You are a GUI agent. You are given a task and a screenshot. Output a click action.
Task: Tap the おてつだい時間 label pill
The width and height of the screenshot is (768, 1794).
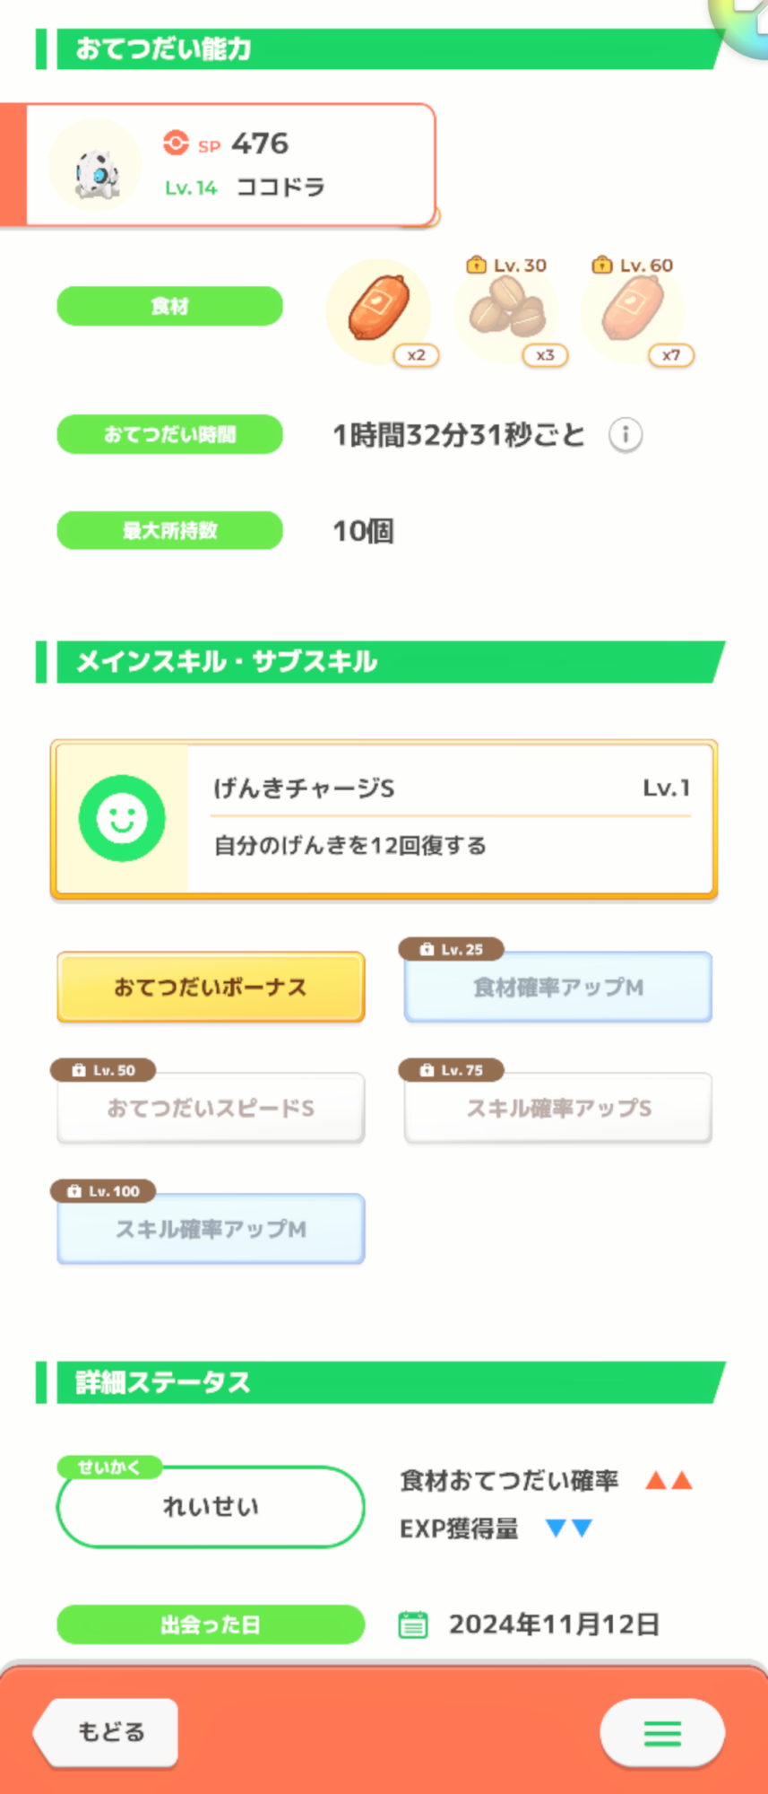pos(169,435)
